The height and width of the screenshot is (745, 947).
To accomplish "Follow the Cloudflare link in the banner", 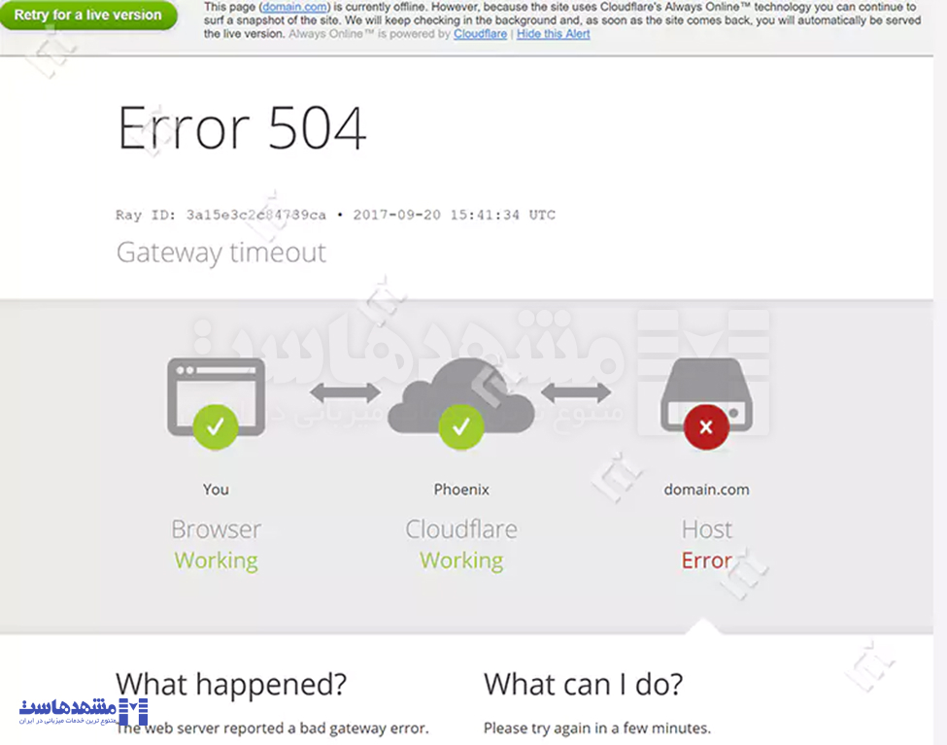I will coord(480,34).
